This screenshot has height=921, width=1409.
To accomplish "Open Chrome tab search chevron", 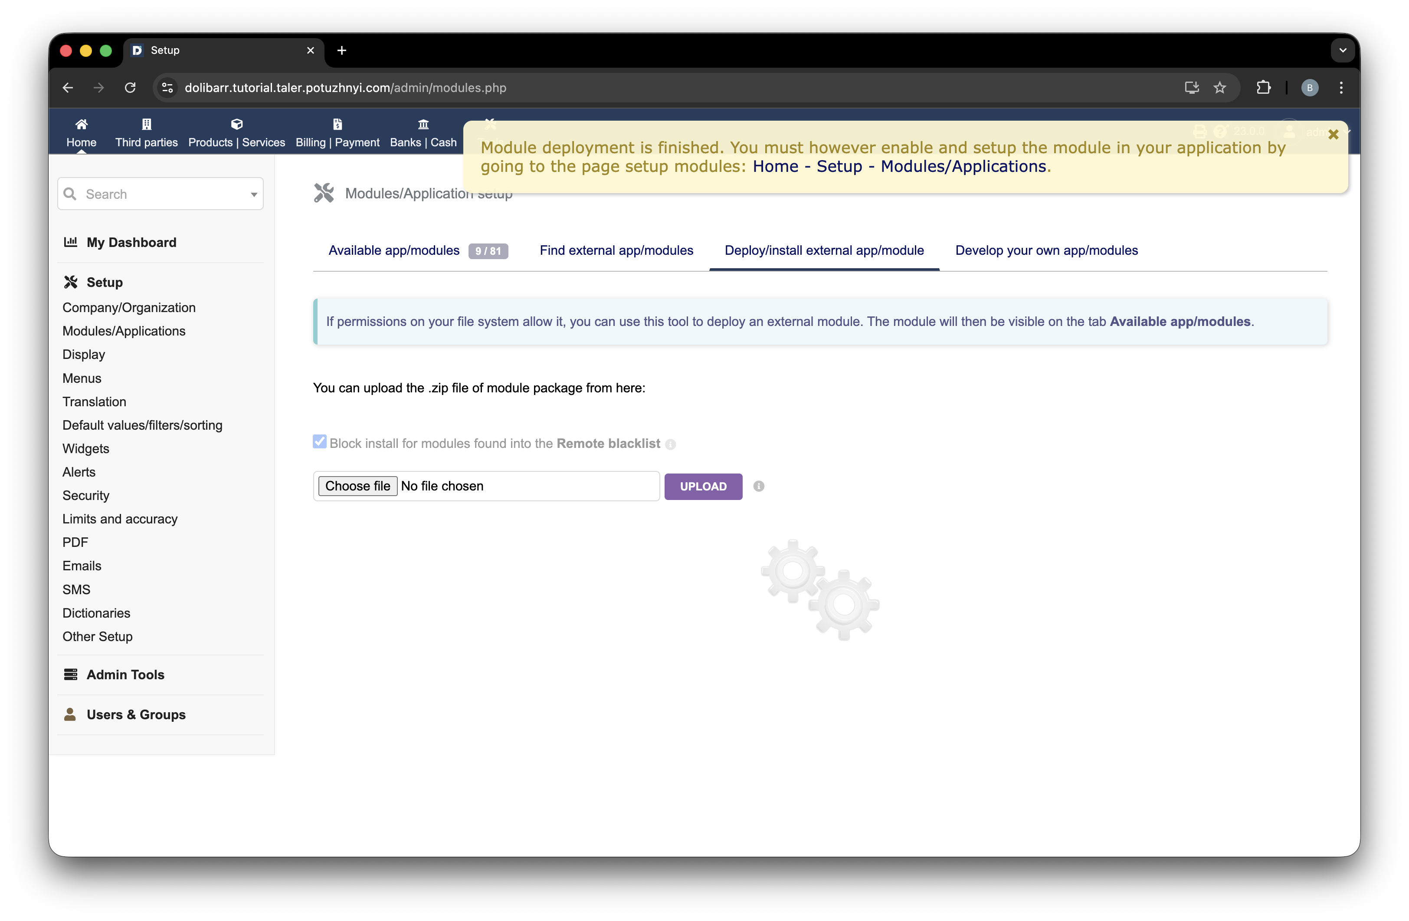I will pyautogui.click(x=1342, y=50).
